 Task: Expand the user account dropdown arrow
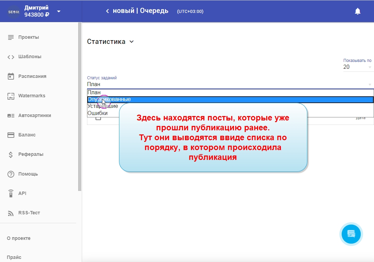pyautogui.click(x=59, y=11)
